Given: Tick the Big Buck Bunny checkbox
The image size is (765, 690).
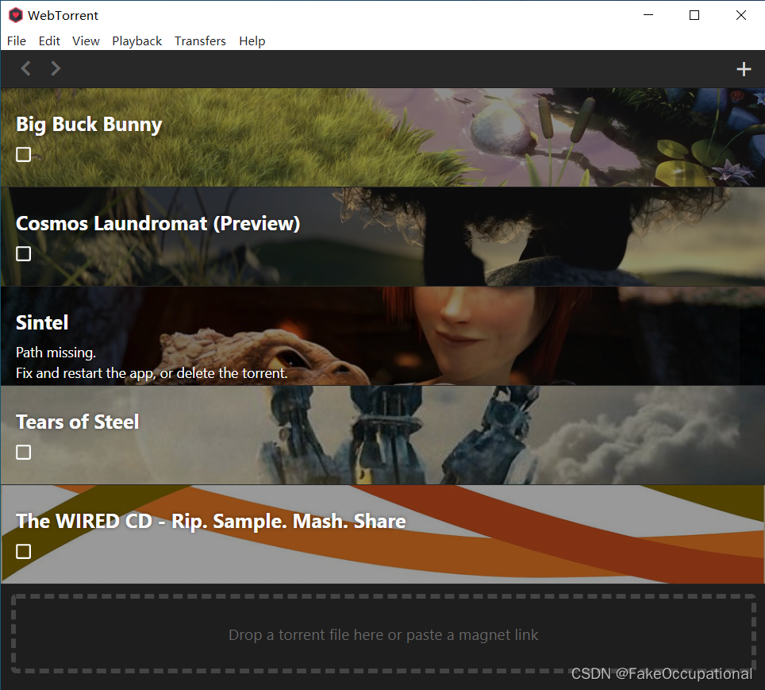Looking at the screenshot, I should pyautogui.click(x=24, y=154).
